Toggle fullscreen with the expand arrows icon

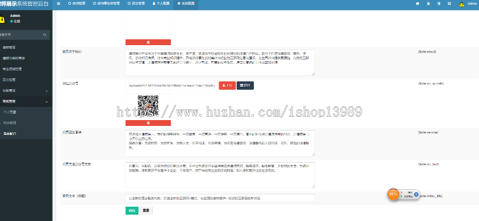pyautogui.click(x=449, y=4)
